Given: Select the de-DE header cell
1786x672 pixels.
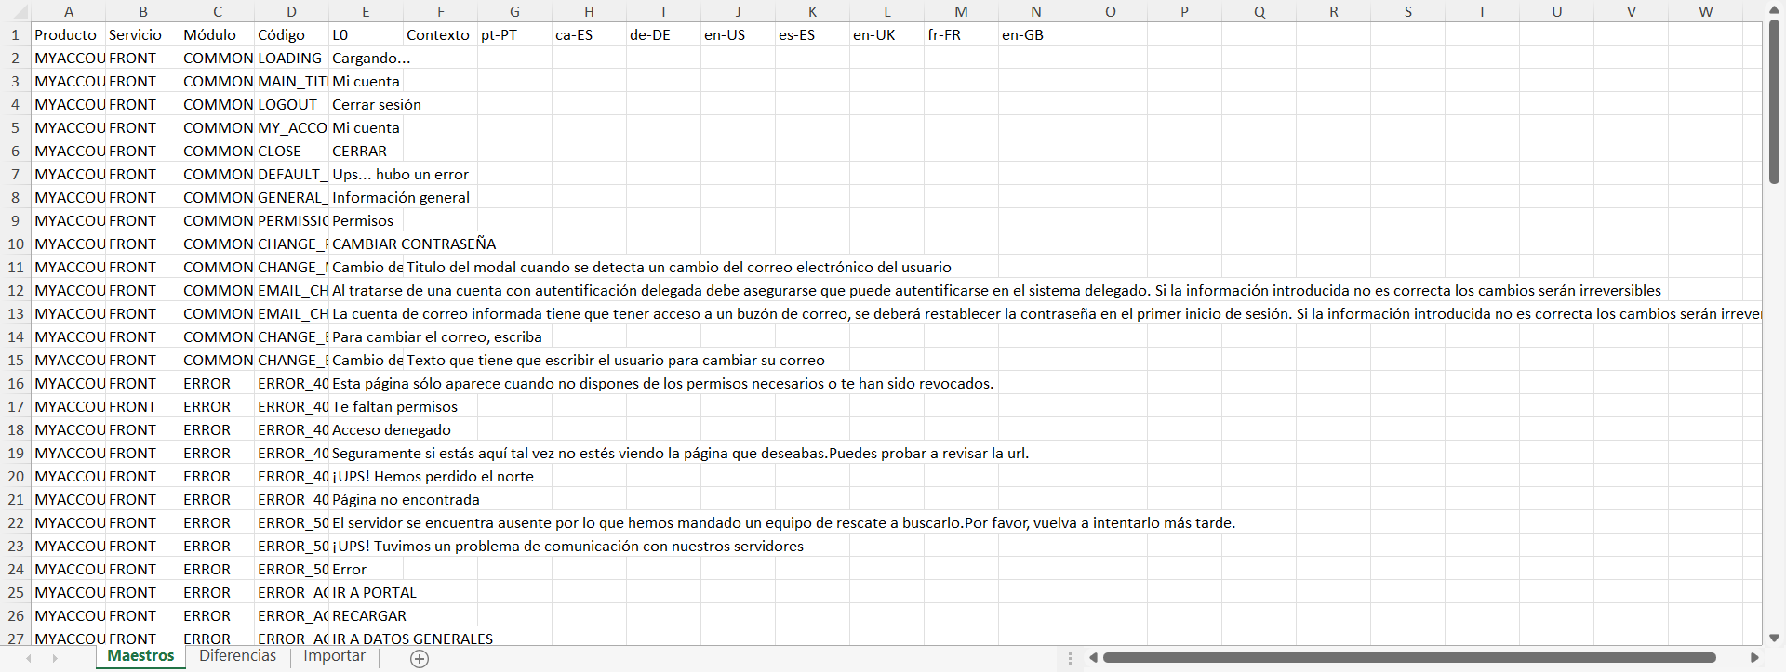Looking at the screenshot, I should [x=664, y=34].
